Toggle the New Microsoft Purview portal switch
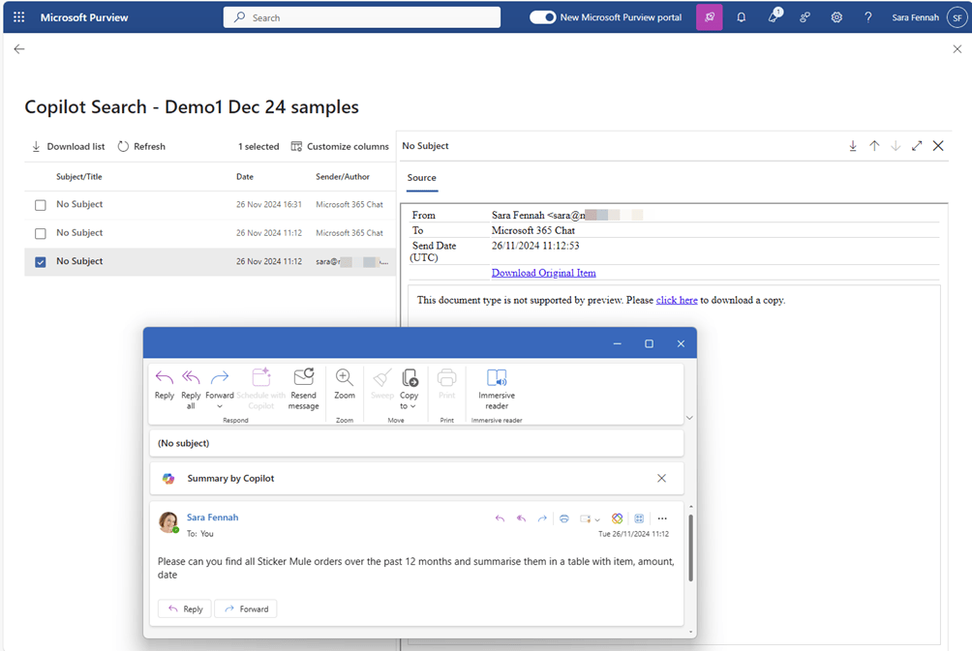 coord(543,17)
